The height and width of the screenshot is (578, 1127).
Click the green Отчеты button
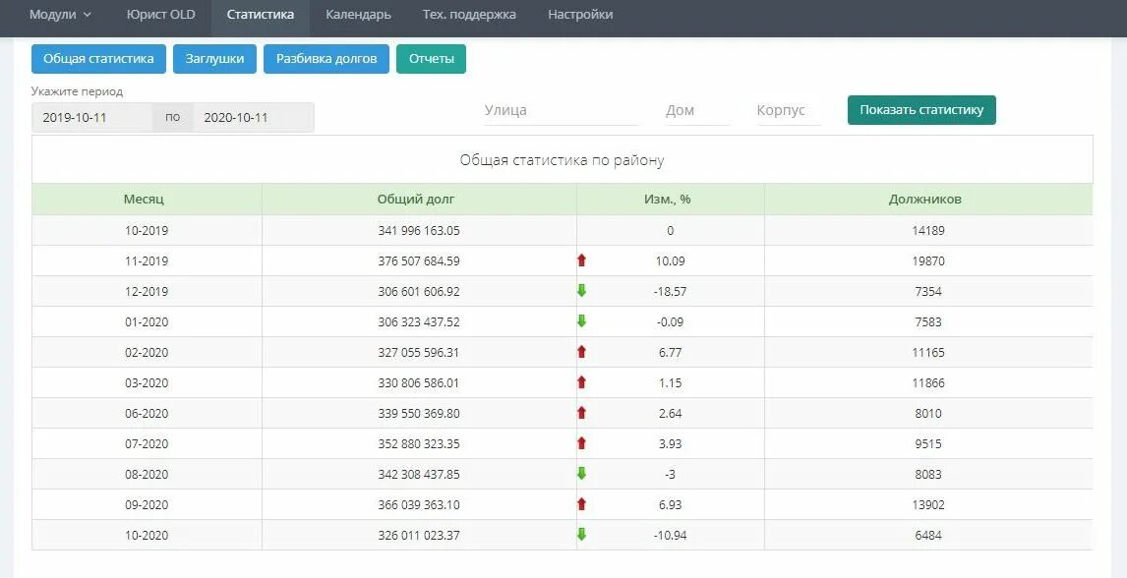pos(432,59)
